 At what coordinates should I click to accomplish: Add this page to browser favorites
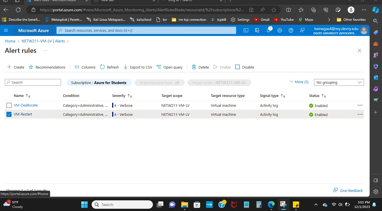274,10
